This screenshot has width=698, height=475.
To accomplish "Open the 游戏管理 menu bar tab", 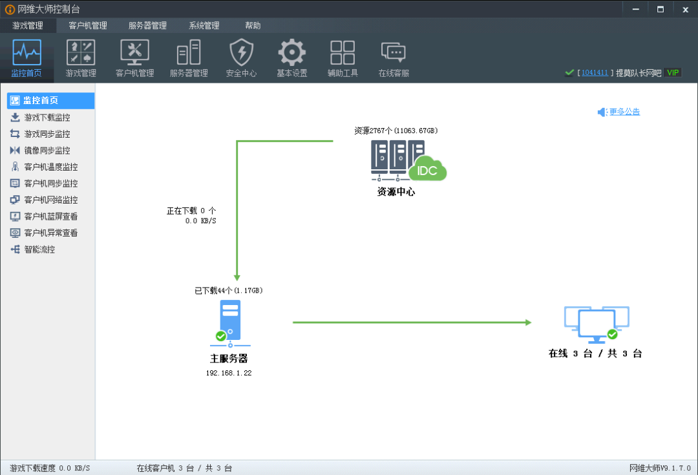I will point(28,25).
